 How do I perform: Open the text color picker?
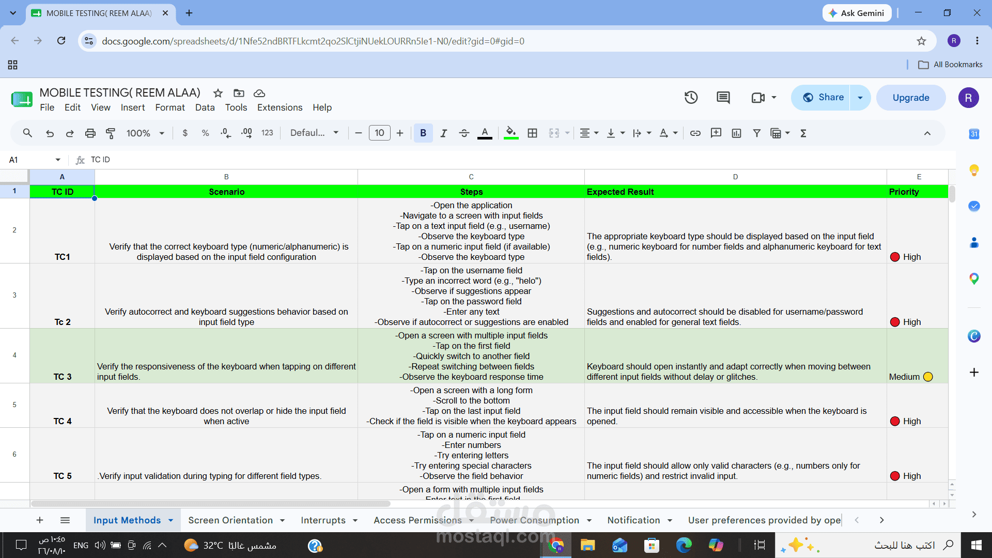pos(485,133)
